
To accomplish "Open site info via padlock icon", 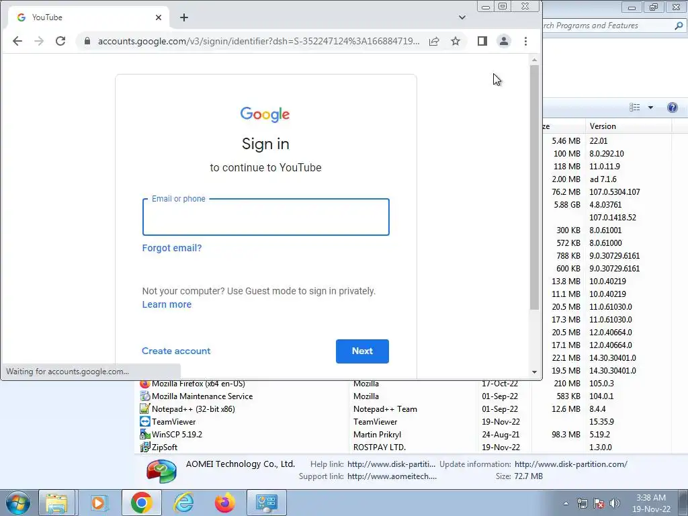I will (x=87, y=41).
